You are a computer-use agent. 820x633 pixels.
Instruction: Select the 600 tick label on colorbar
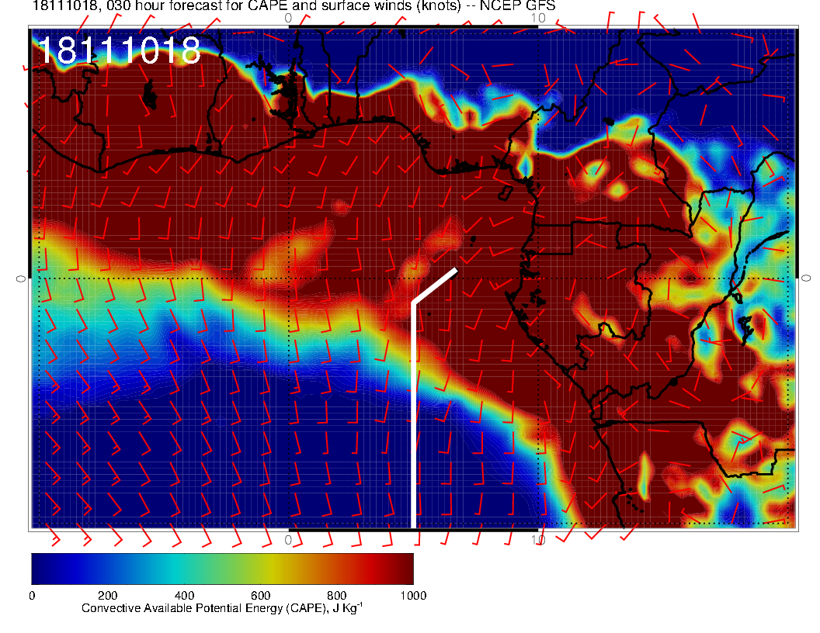[x=260, y=596]
